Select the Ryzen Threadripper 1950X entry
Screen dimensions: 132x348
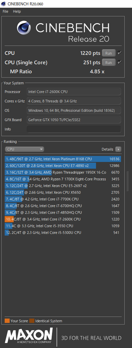[x=63, y=172]
